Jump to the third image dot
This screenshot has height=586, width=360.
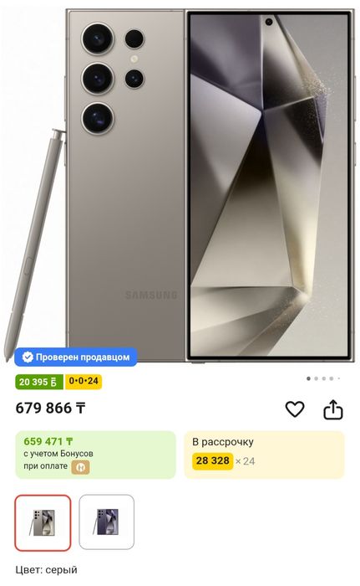tap(324, 378)
